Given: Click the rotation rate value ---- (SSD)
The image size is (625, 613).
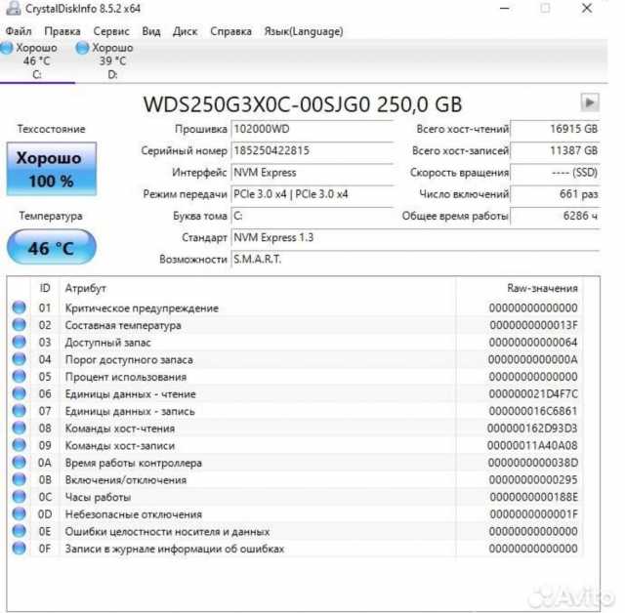Looking at the screenshot, I should click(556, 173).
